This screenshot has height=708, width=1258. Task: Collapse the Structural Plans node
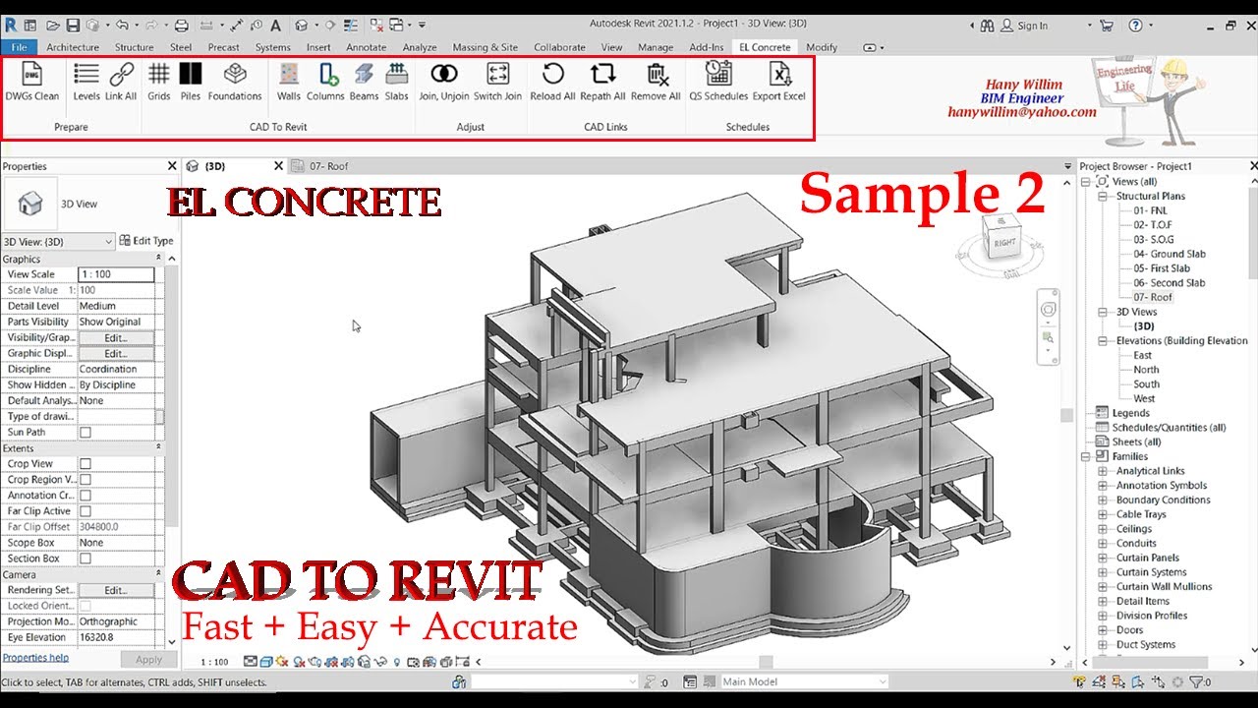[1104, 197]
